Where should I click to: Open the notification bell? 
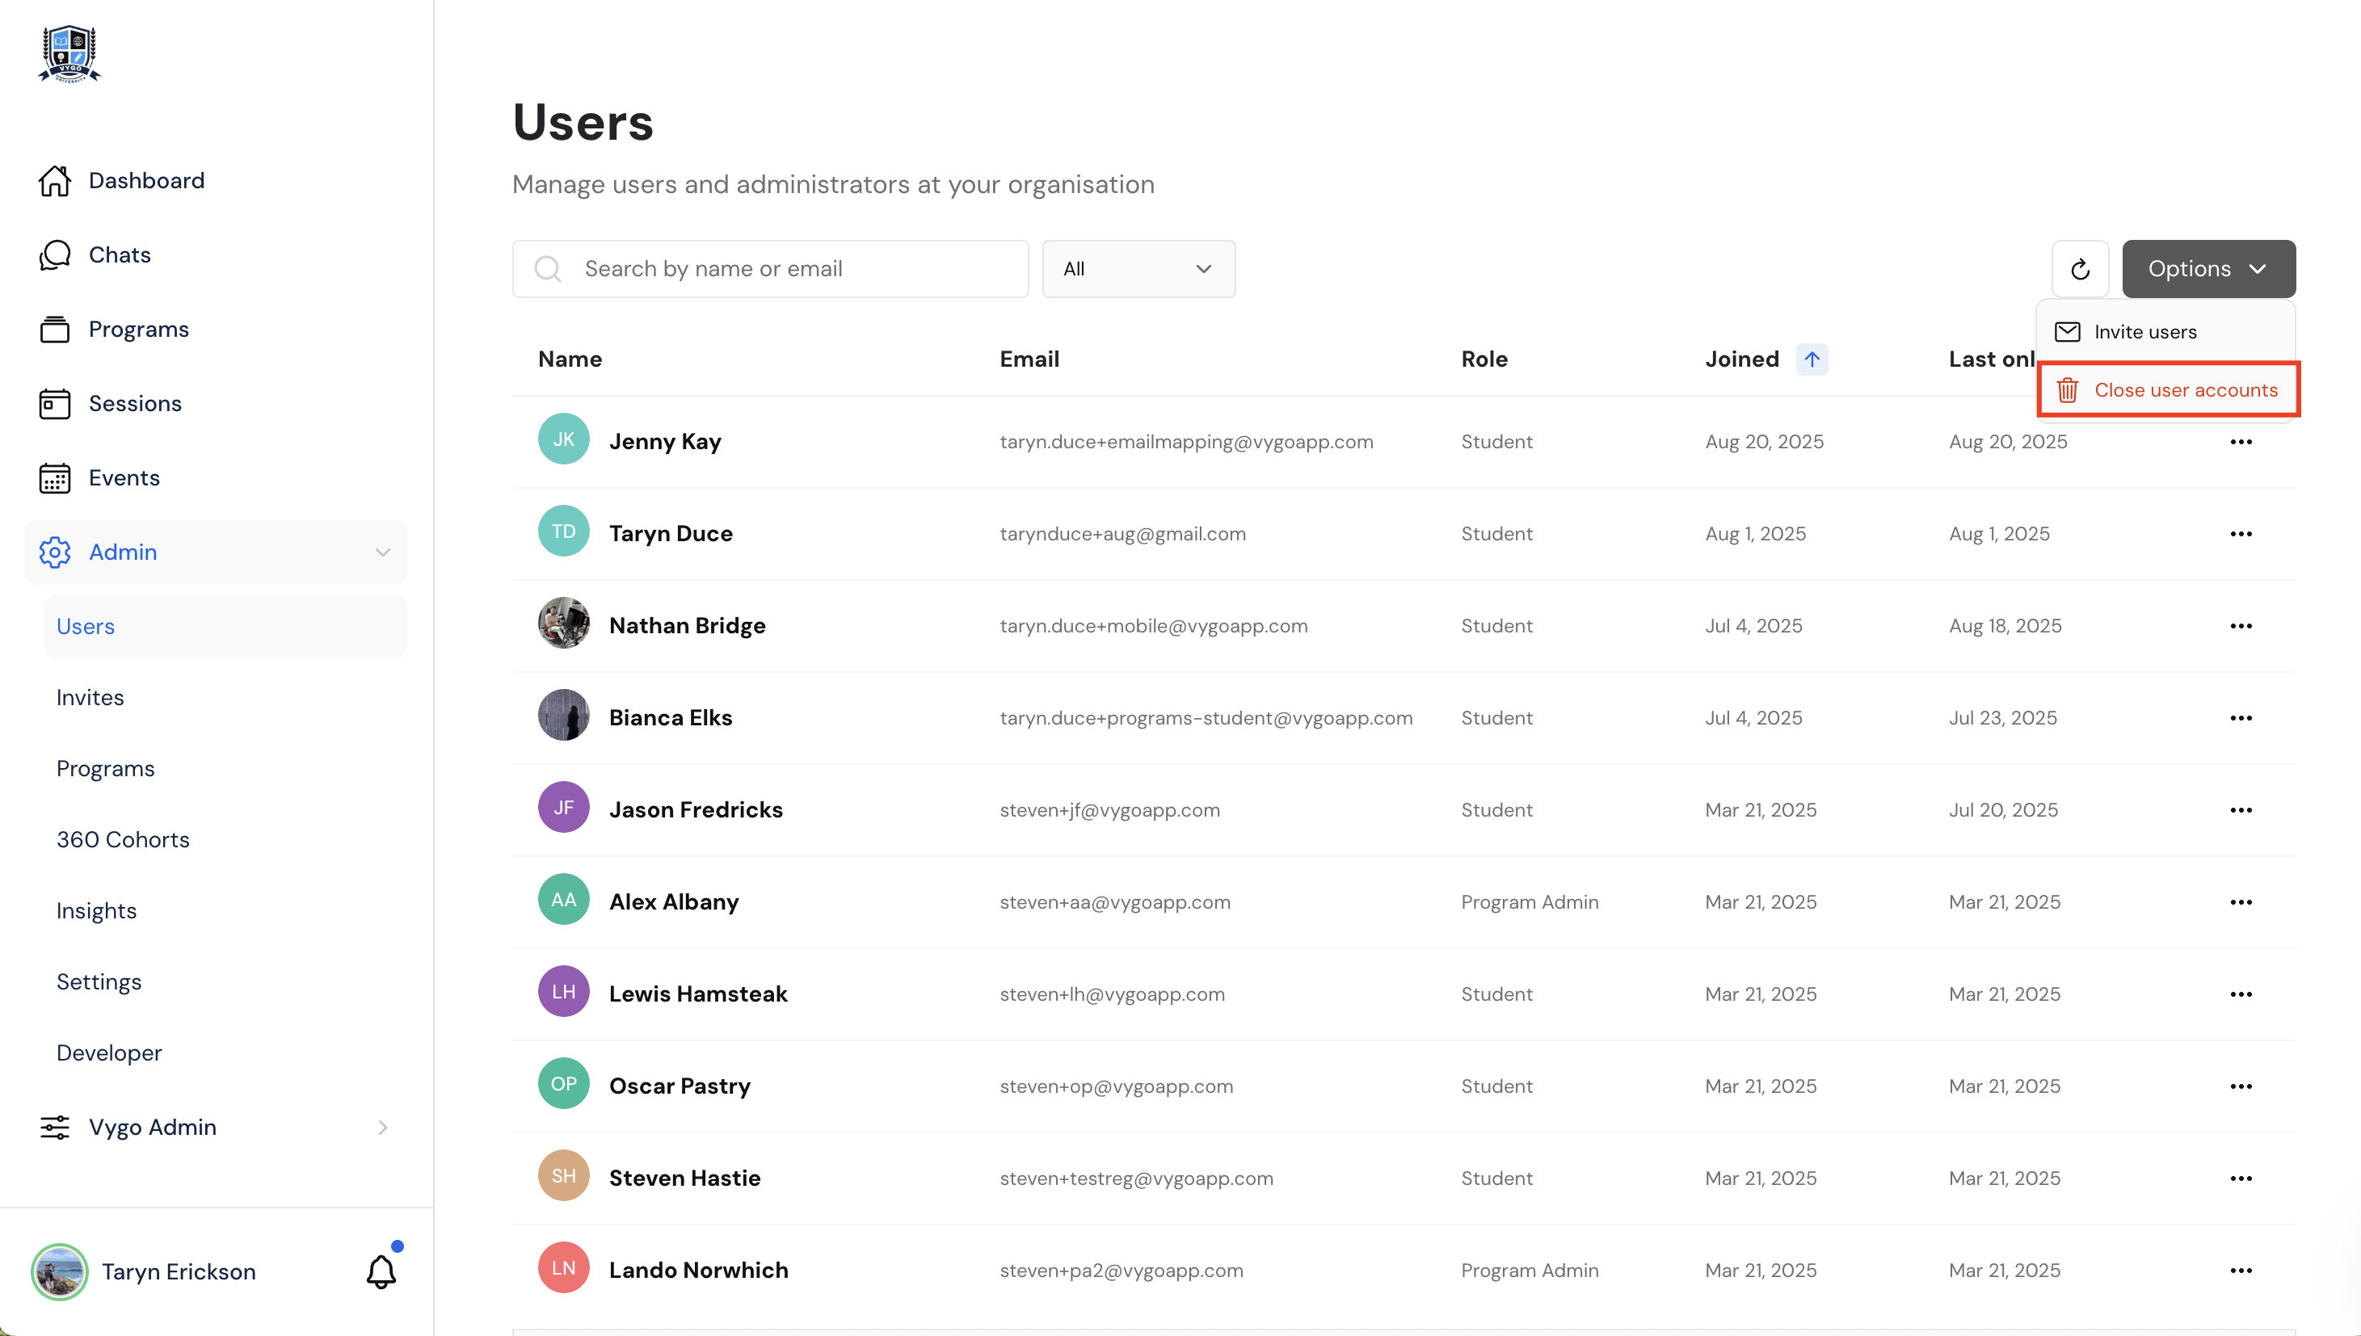[381, 1271]
